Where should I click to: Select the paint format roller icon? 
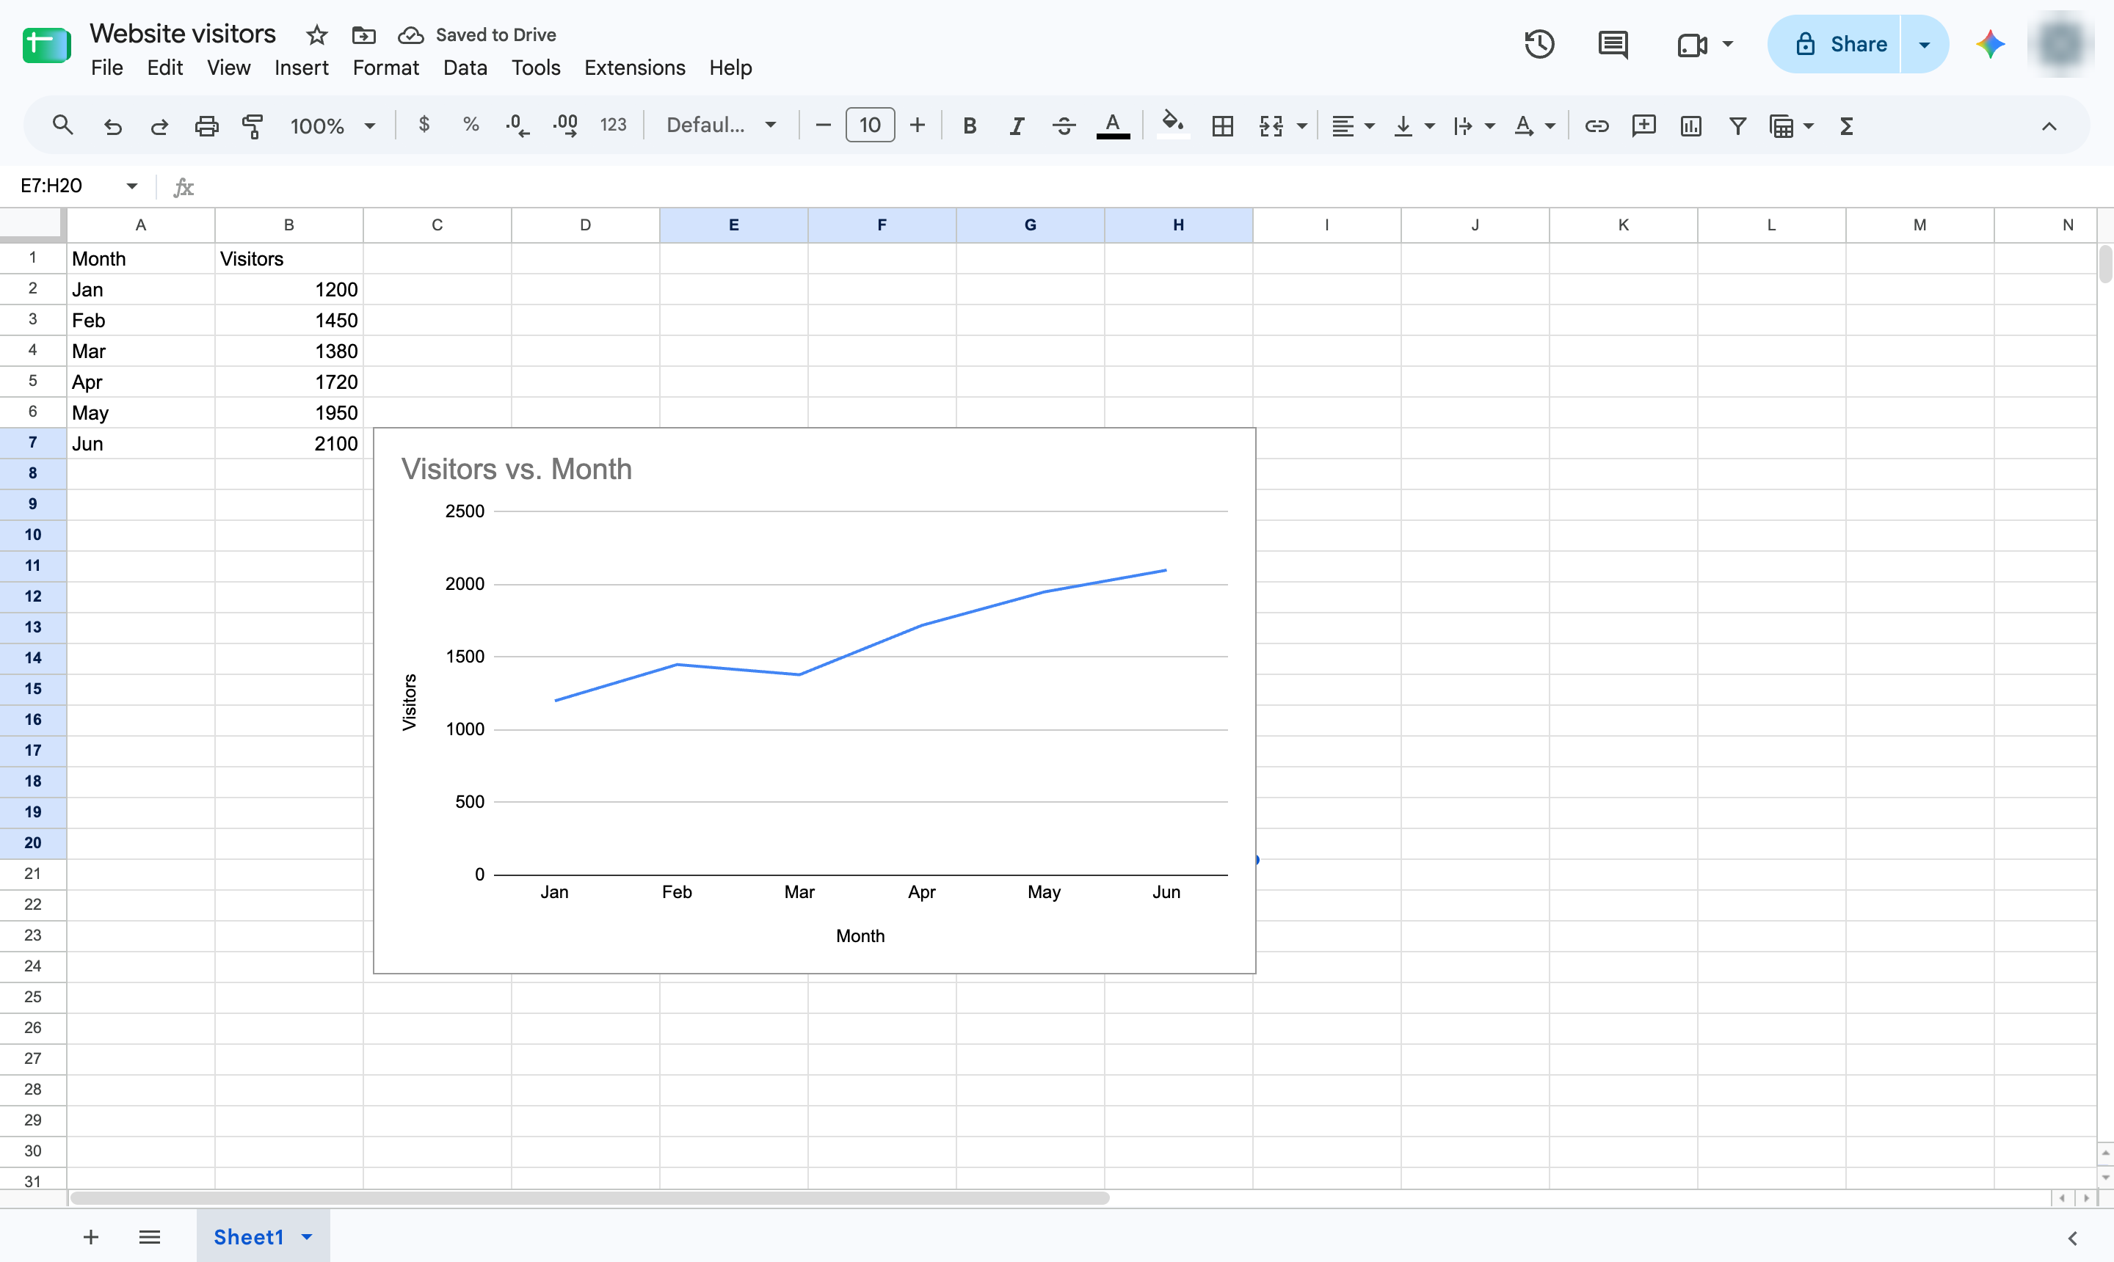[253, 126]
